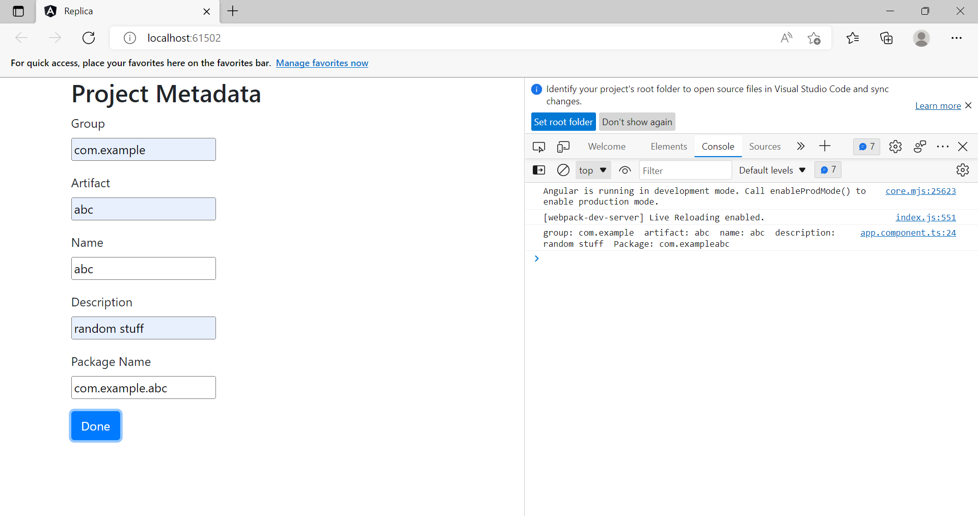978x516 pixels.
Task: Dismiss the root folder info banner
Action: click(968, 105)
